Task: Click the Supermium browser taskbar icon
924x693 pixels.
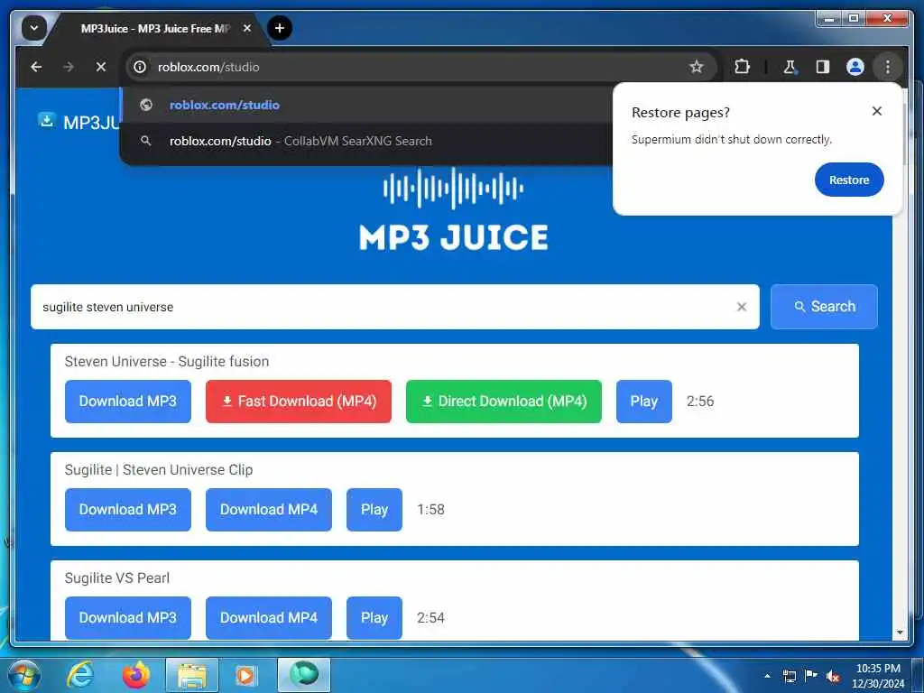Action: click(304, 675)
